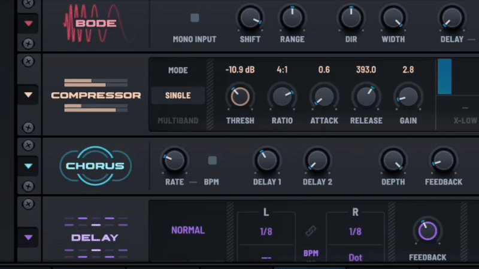Screen dimensions: 479x269
Task: Click the Bode module waveform logo
Action: pyautogui.click(x=95, y=24)
